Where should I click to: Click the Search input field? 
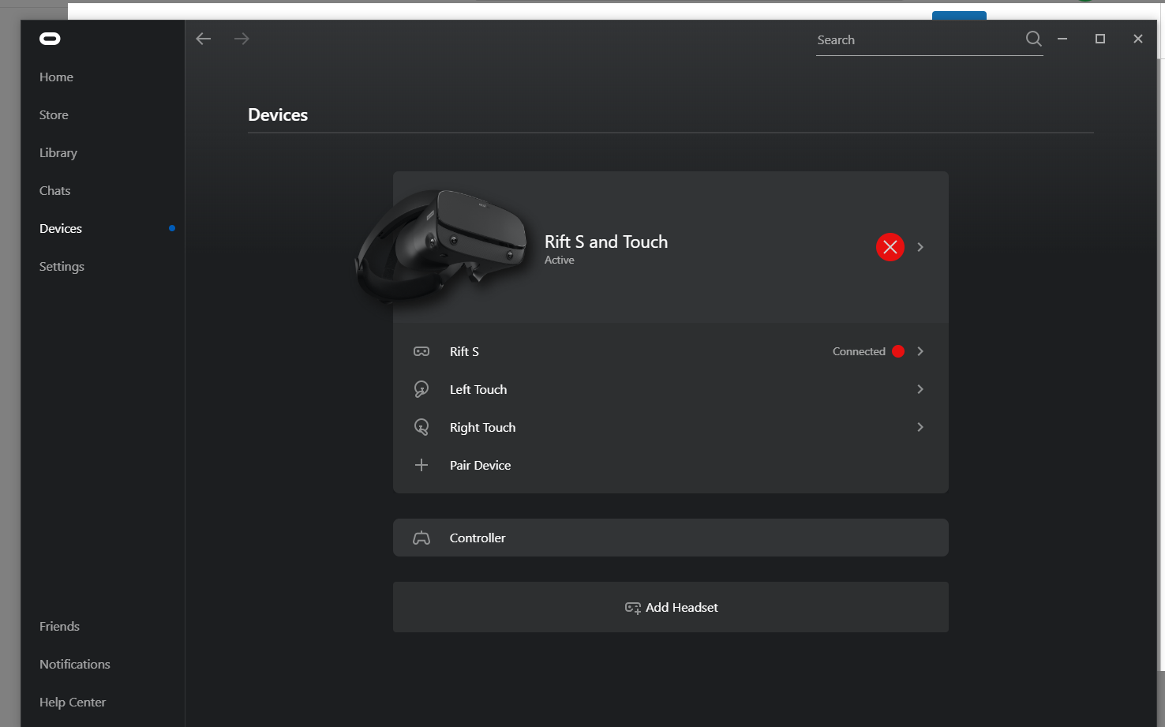pos(916,40)
